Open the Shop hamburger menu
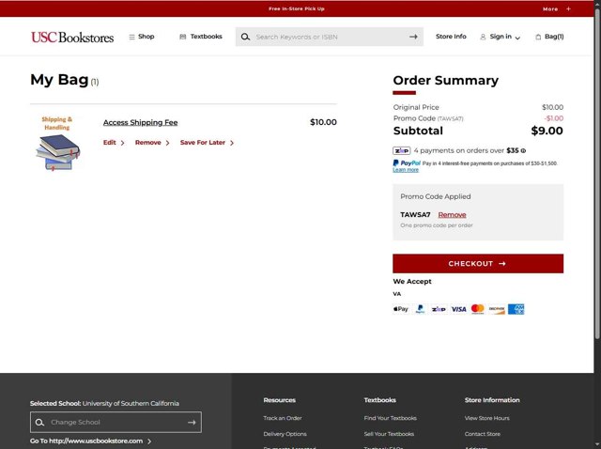Image resolution: width=601 pixels, height=449 pixels. 142,37
